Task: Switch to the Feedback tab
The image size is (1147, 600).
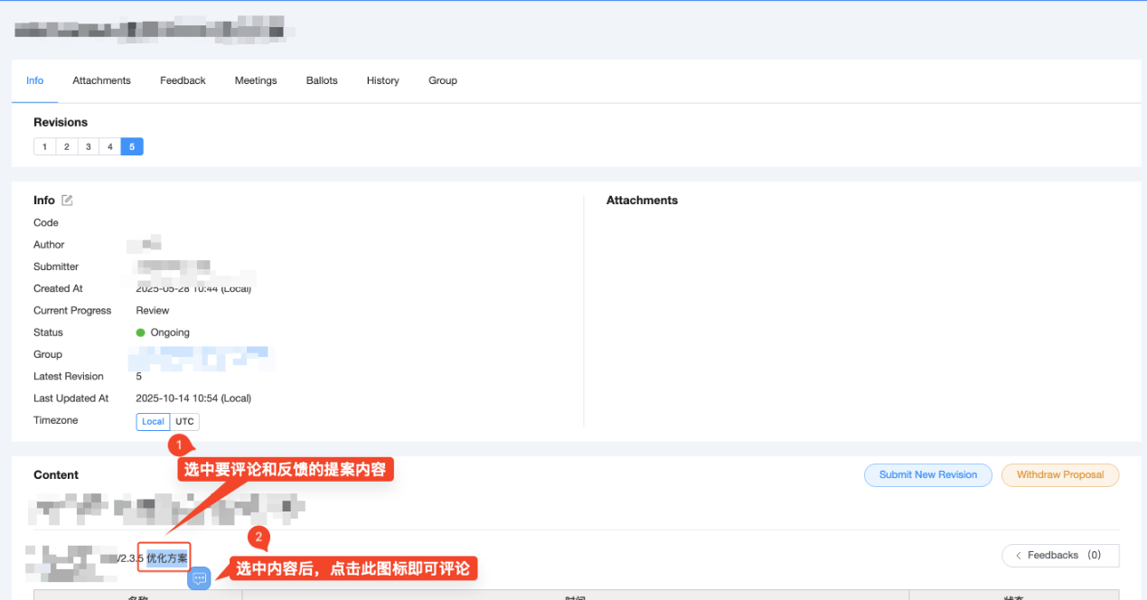Action: pyautogui.click(x=183, y=81)
